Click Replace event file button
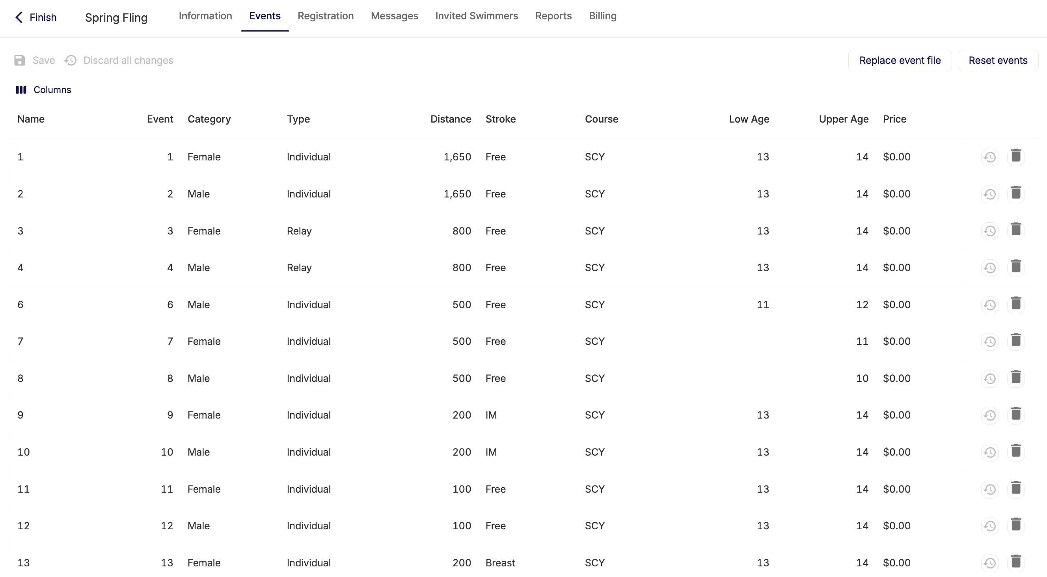Screen dimensions: 1047x577 point(900,61)
